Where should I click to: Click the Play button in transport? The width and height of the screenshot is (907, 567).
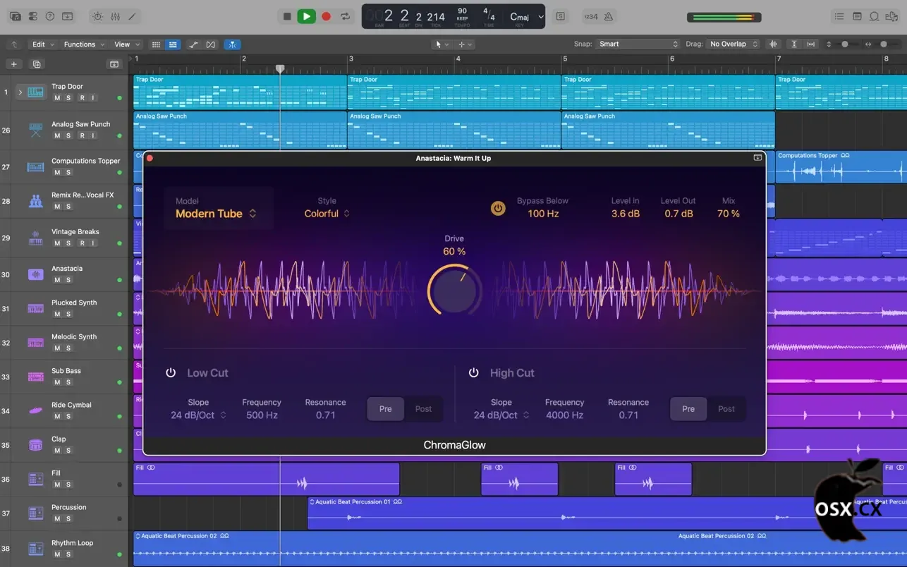[306, 16]
